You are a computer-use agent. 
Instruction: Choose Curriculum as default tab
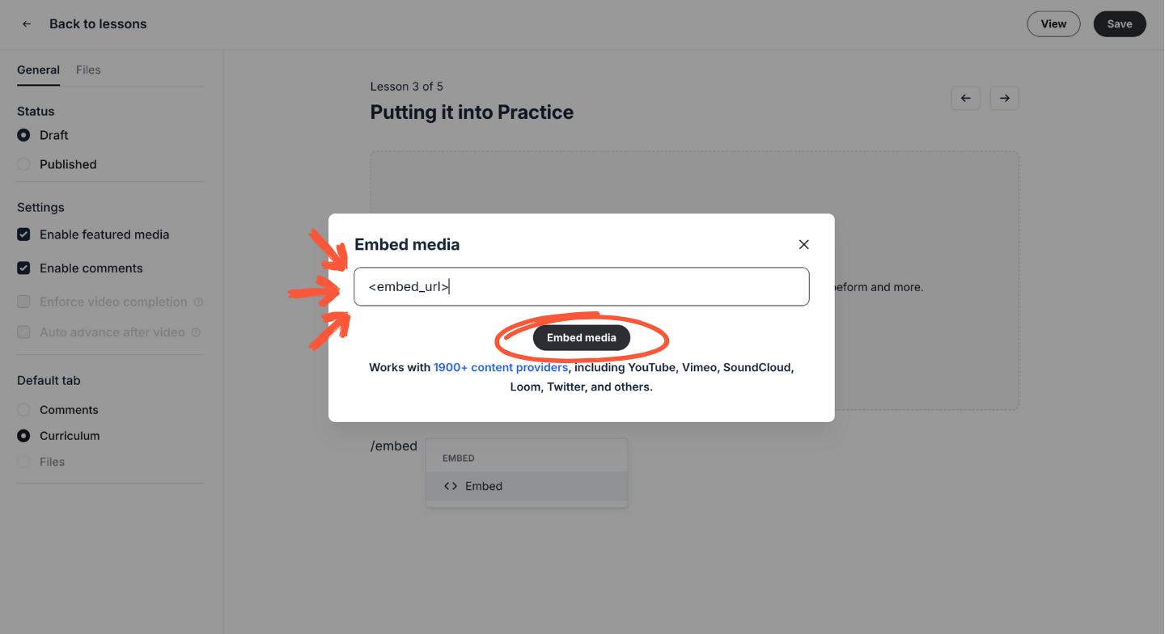pyautogui.click(x=23, y=436)
